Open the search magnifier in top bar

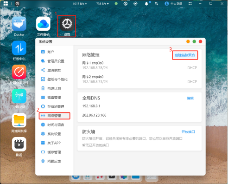[x=156, y=4]
